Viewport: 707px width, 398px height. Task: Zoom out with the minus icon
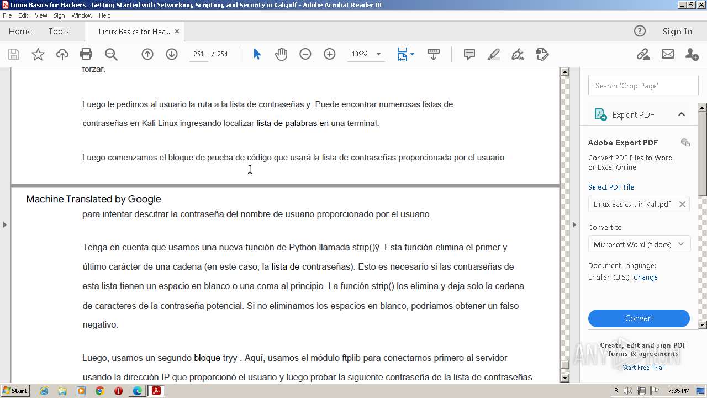305,54
